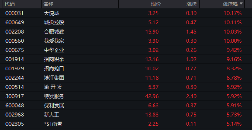The image size is (252, 130).
Task: Sort by the 代码 column header
Action: point(10,4)
